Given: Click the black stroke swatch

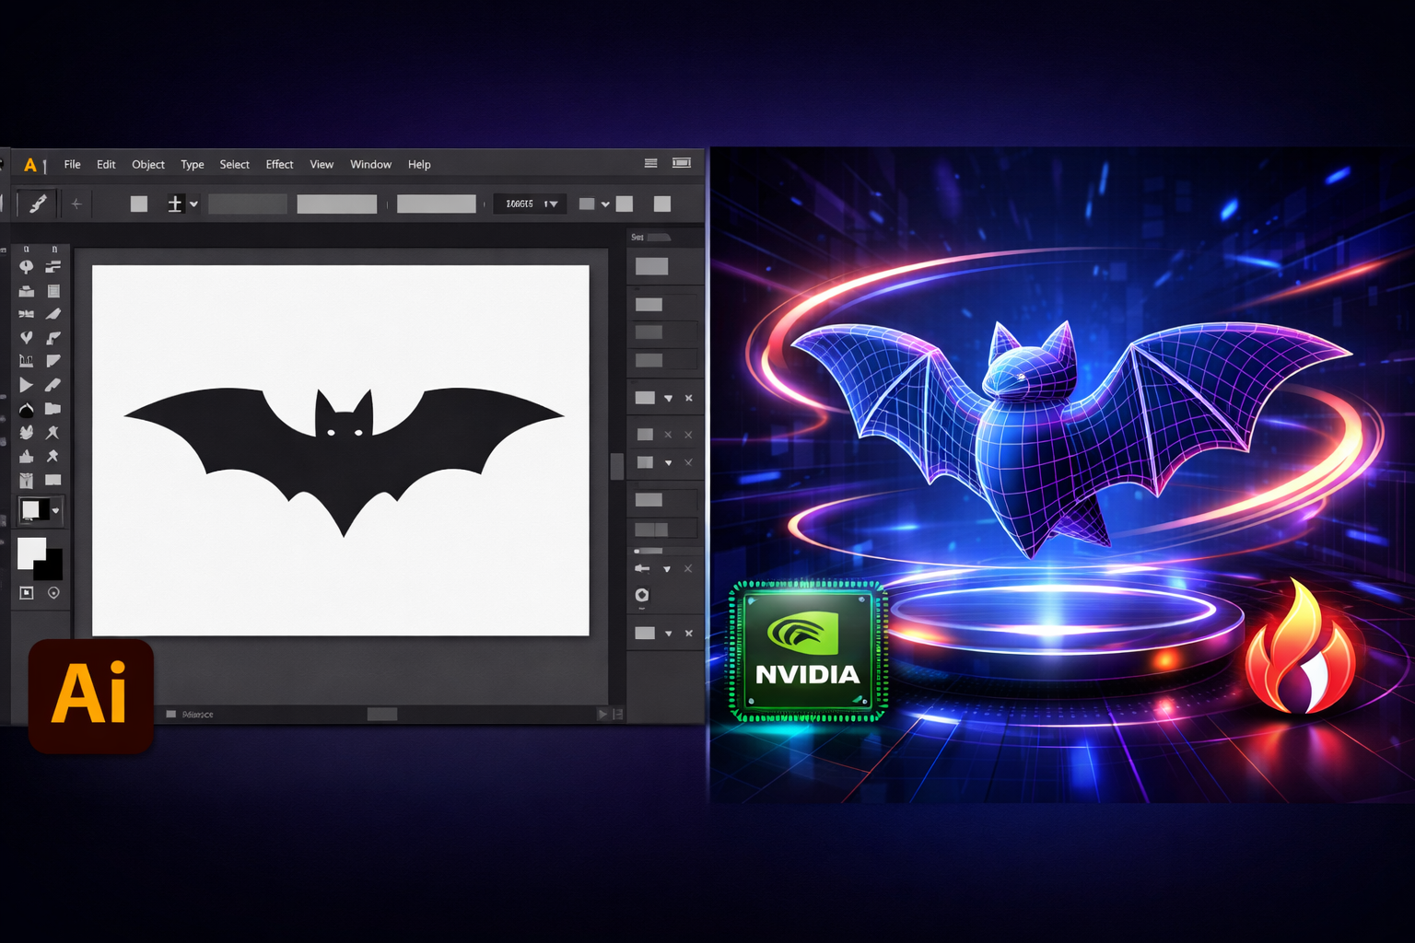Looking at the screenshot, I should pos(48,565).
